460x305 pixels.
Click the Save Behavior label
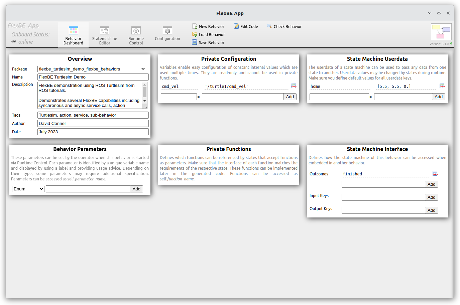click(x=212, y=42)
